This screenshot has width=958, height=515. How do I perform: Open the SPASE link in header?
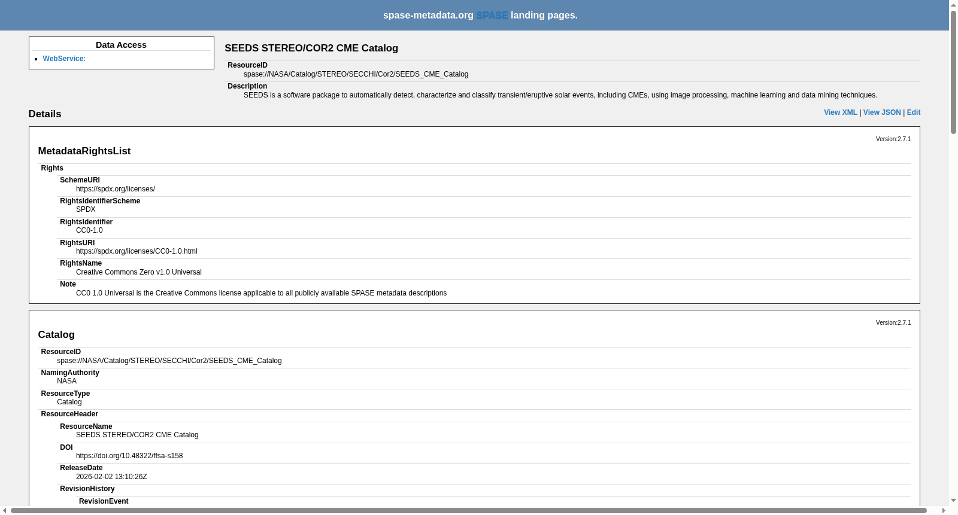(492, 16)
